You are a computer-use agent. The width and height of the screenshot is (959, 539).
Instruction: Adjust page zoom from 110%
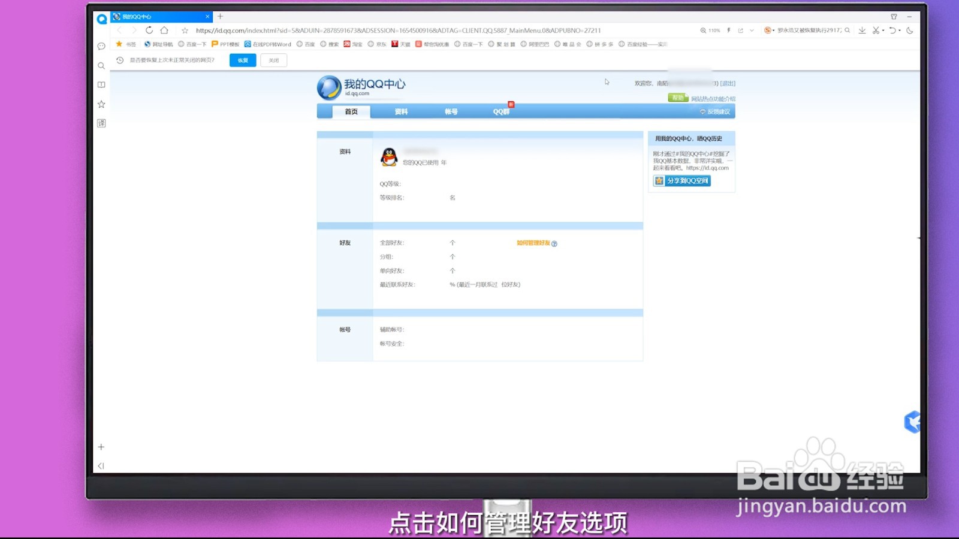[710, 30]
